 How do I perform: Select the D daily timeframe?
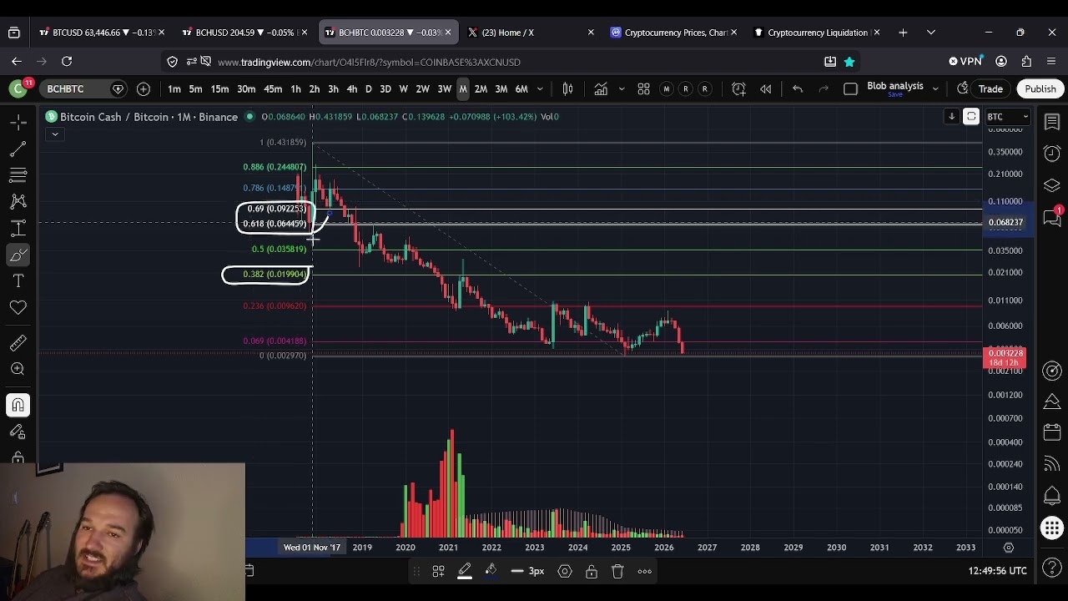(x=368, y=88)
